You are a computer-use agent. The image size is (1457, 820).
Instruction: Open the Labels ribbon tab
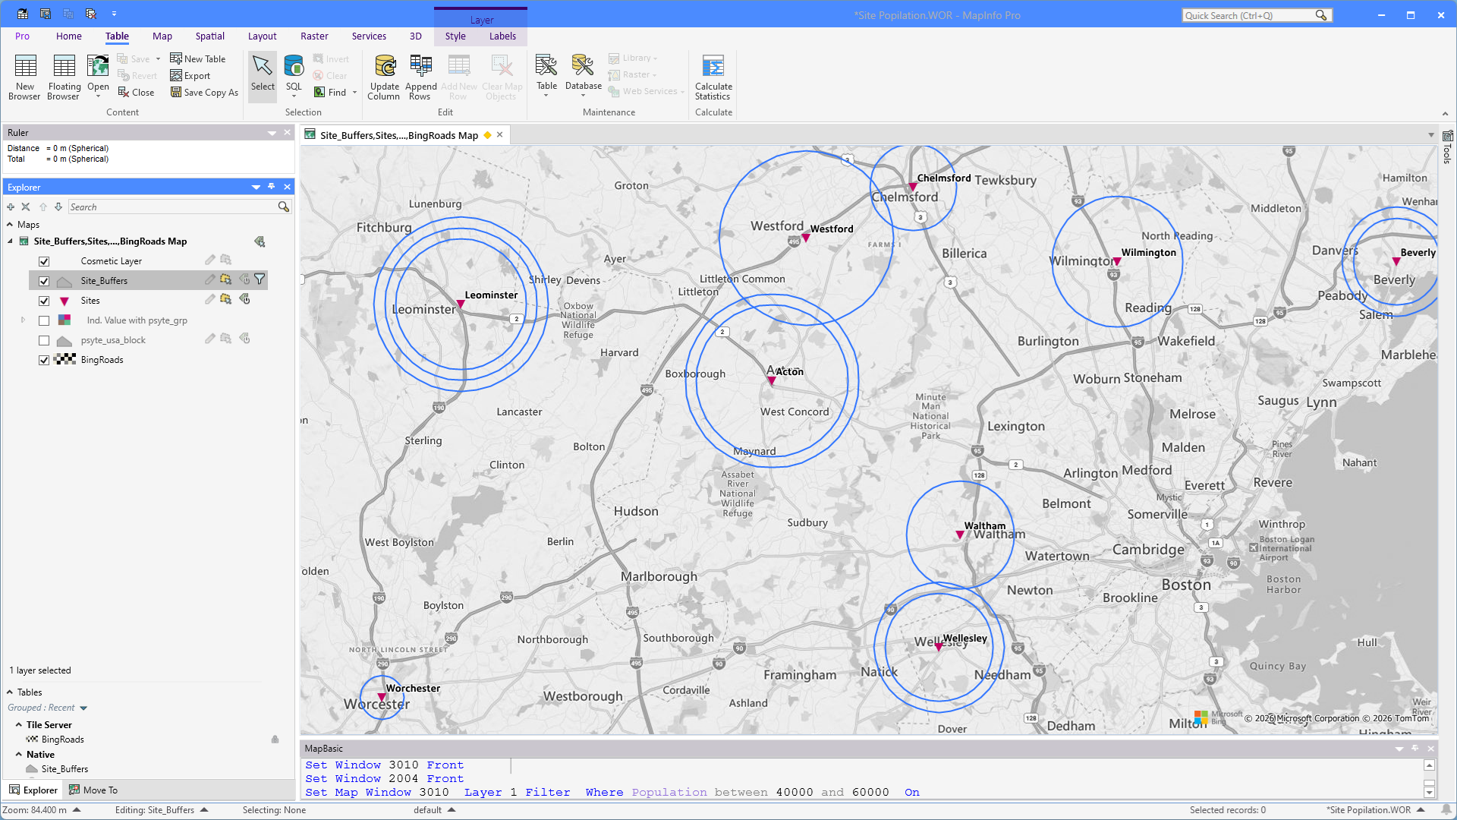pyautogui.click(x=502, y=36)
